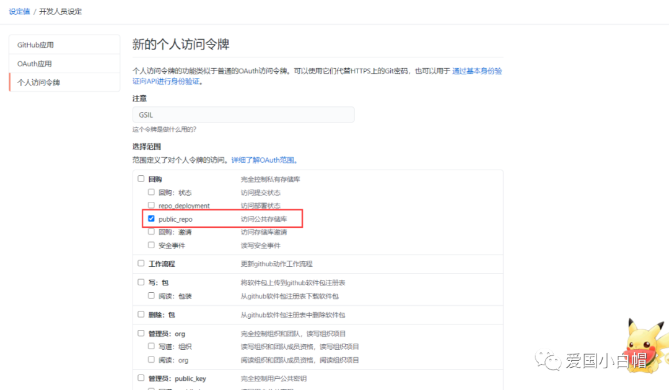Image resolution: width=669 pixels, height=390 pixels.
Task: Uncheck the public_repo checkbox
Action: click(152, 219)
